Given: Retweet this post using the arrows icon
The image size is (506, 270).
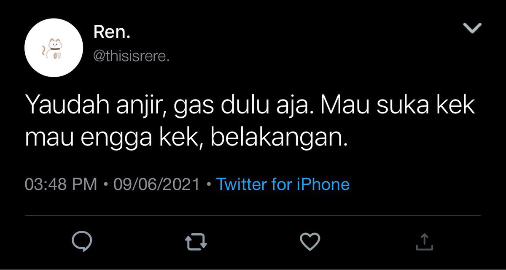Looking at the screenshot, I should 196,241.
